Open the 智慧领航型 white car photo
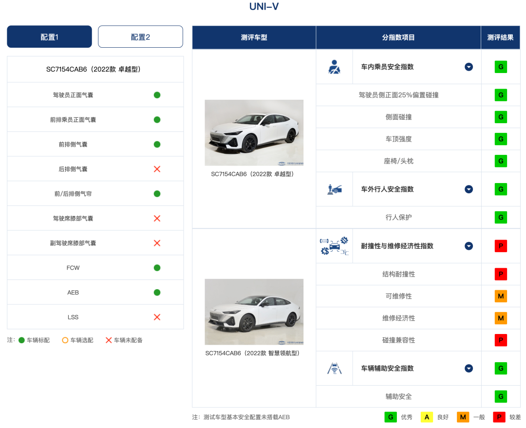This screenshot has width=526, height=428. (254, 312)
